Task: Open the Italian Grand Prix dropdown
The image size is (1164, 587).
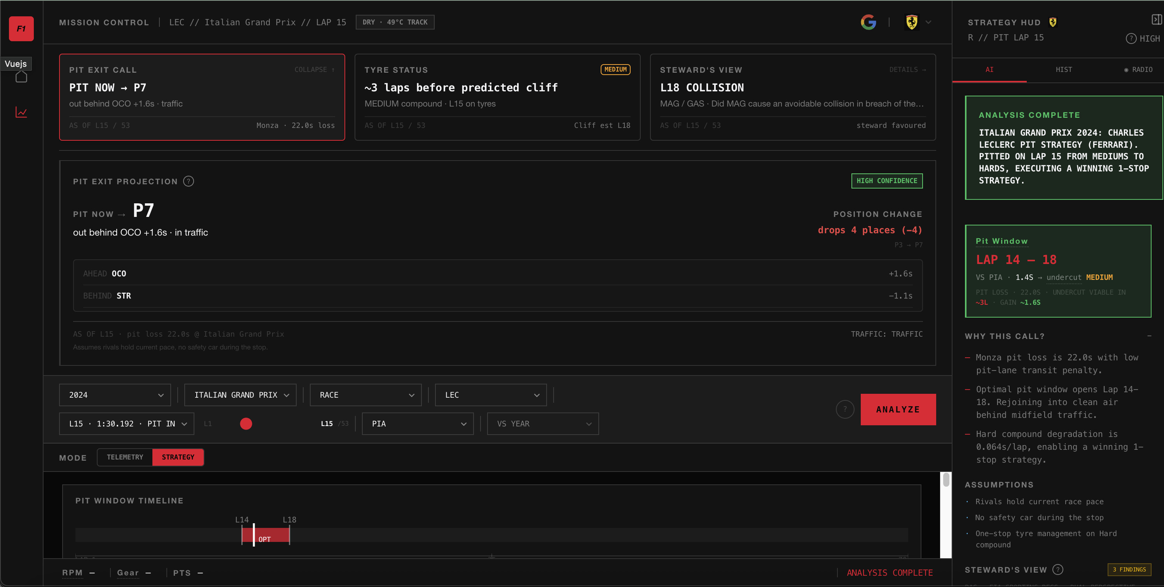Action: click(x=240, y=395)
